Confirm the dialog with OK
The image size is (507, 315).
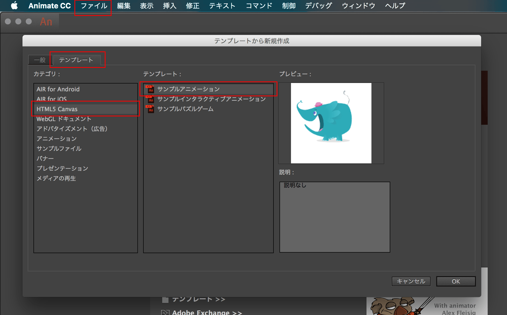456,281
